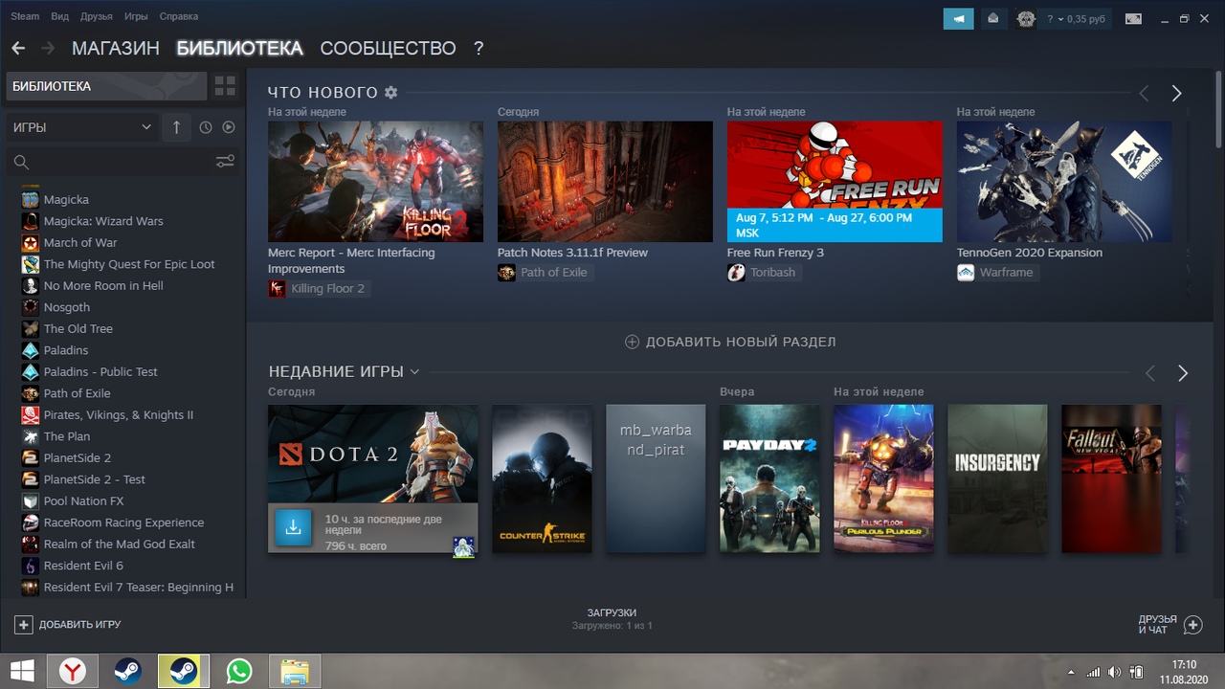Switch to the СООБЩЕСТВО tab
The image size is (1225, 689).
tap(388, 48)
